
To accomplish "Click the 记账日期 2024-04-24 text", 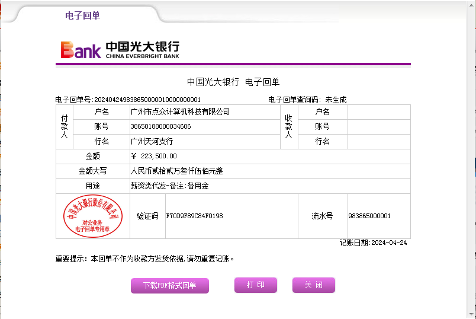I will point(374,243).
